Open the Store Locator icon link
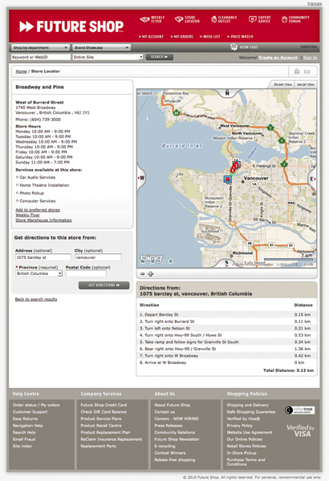 [188, 19]
